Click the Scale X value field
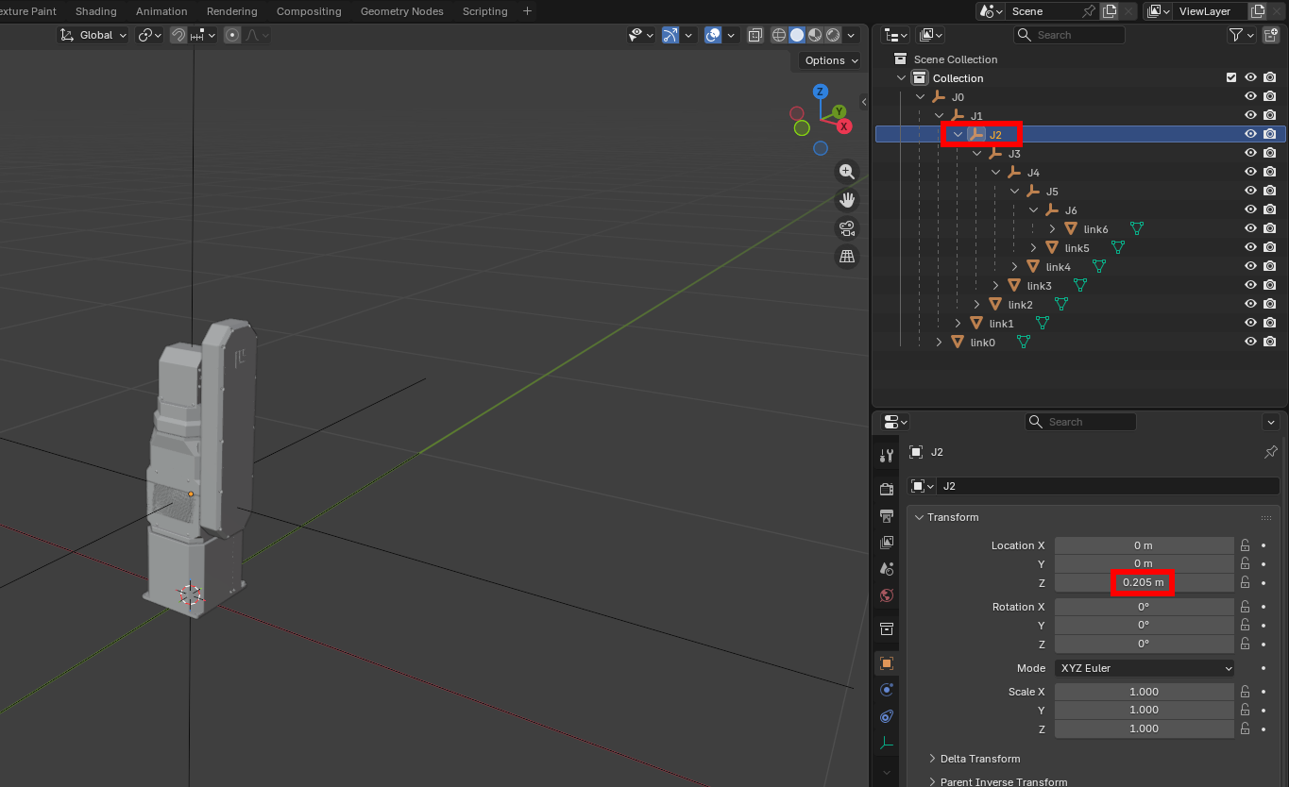Screen dimensions: 1289x787 pyautogui.click(x=1144, y=692)
